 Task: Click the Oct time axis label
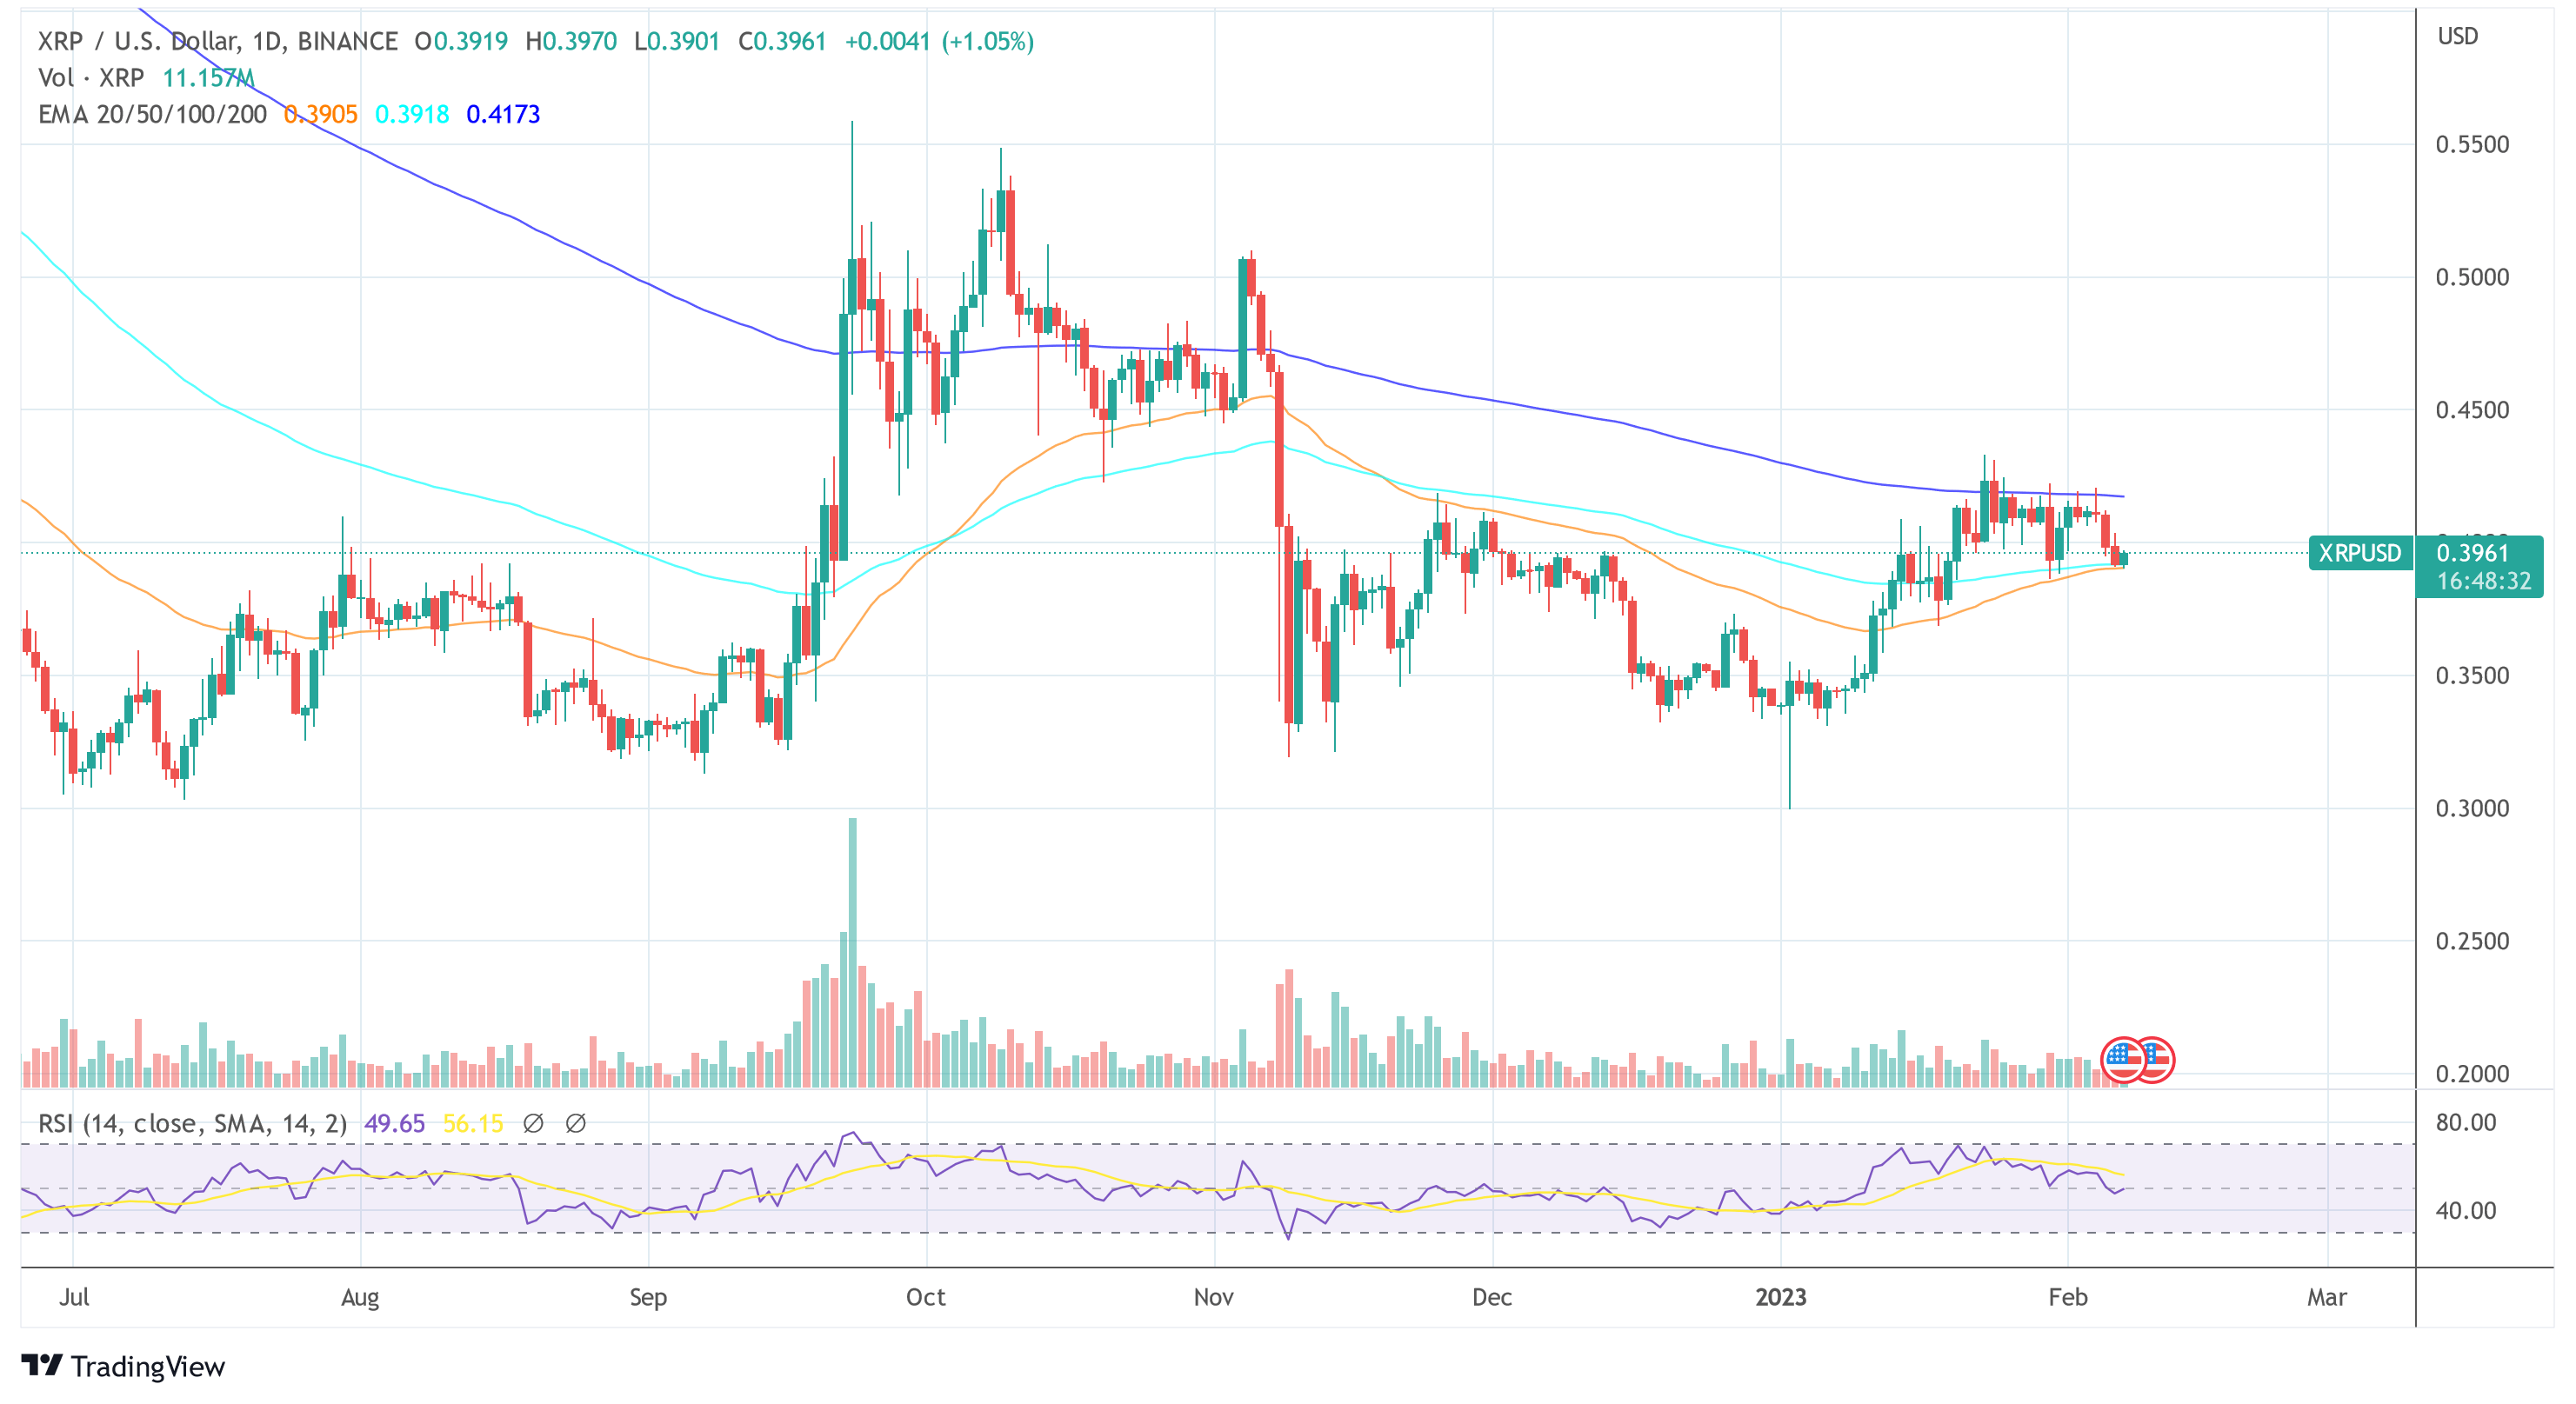(x=926, y=1297)
